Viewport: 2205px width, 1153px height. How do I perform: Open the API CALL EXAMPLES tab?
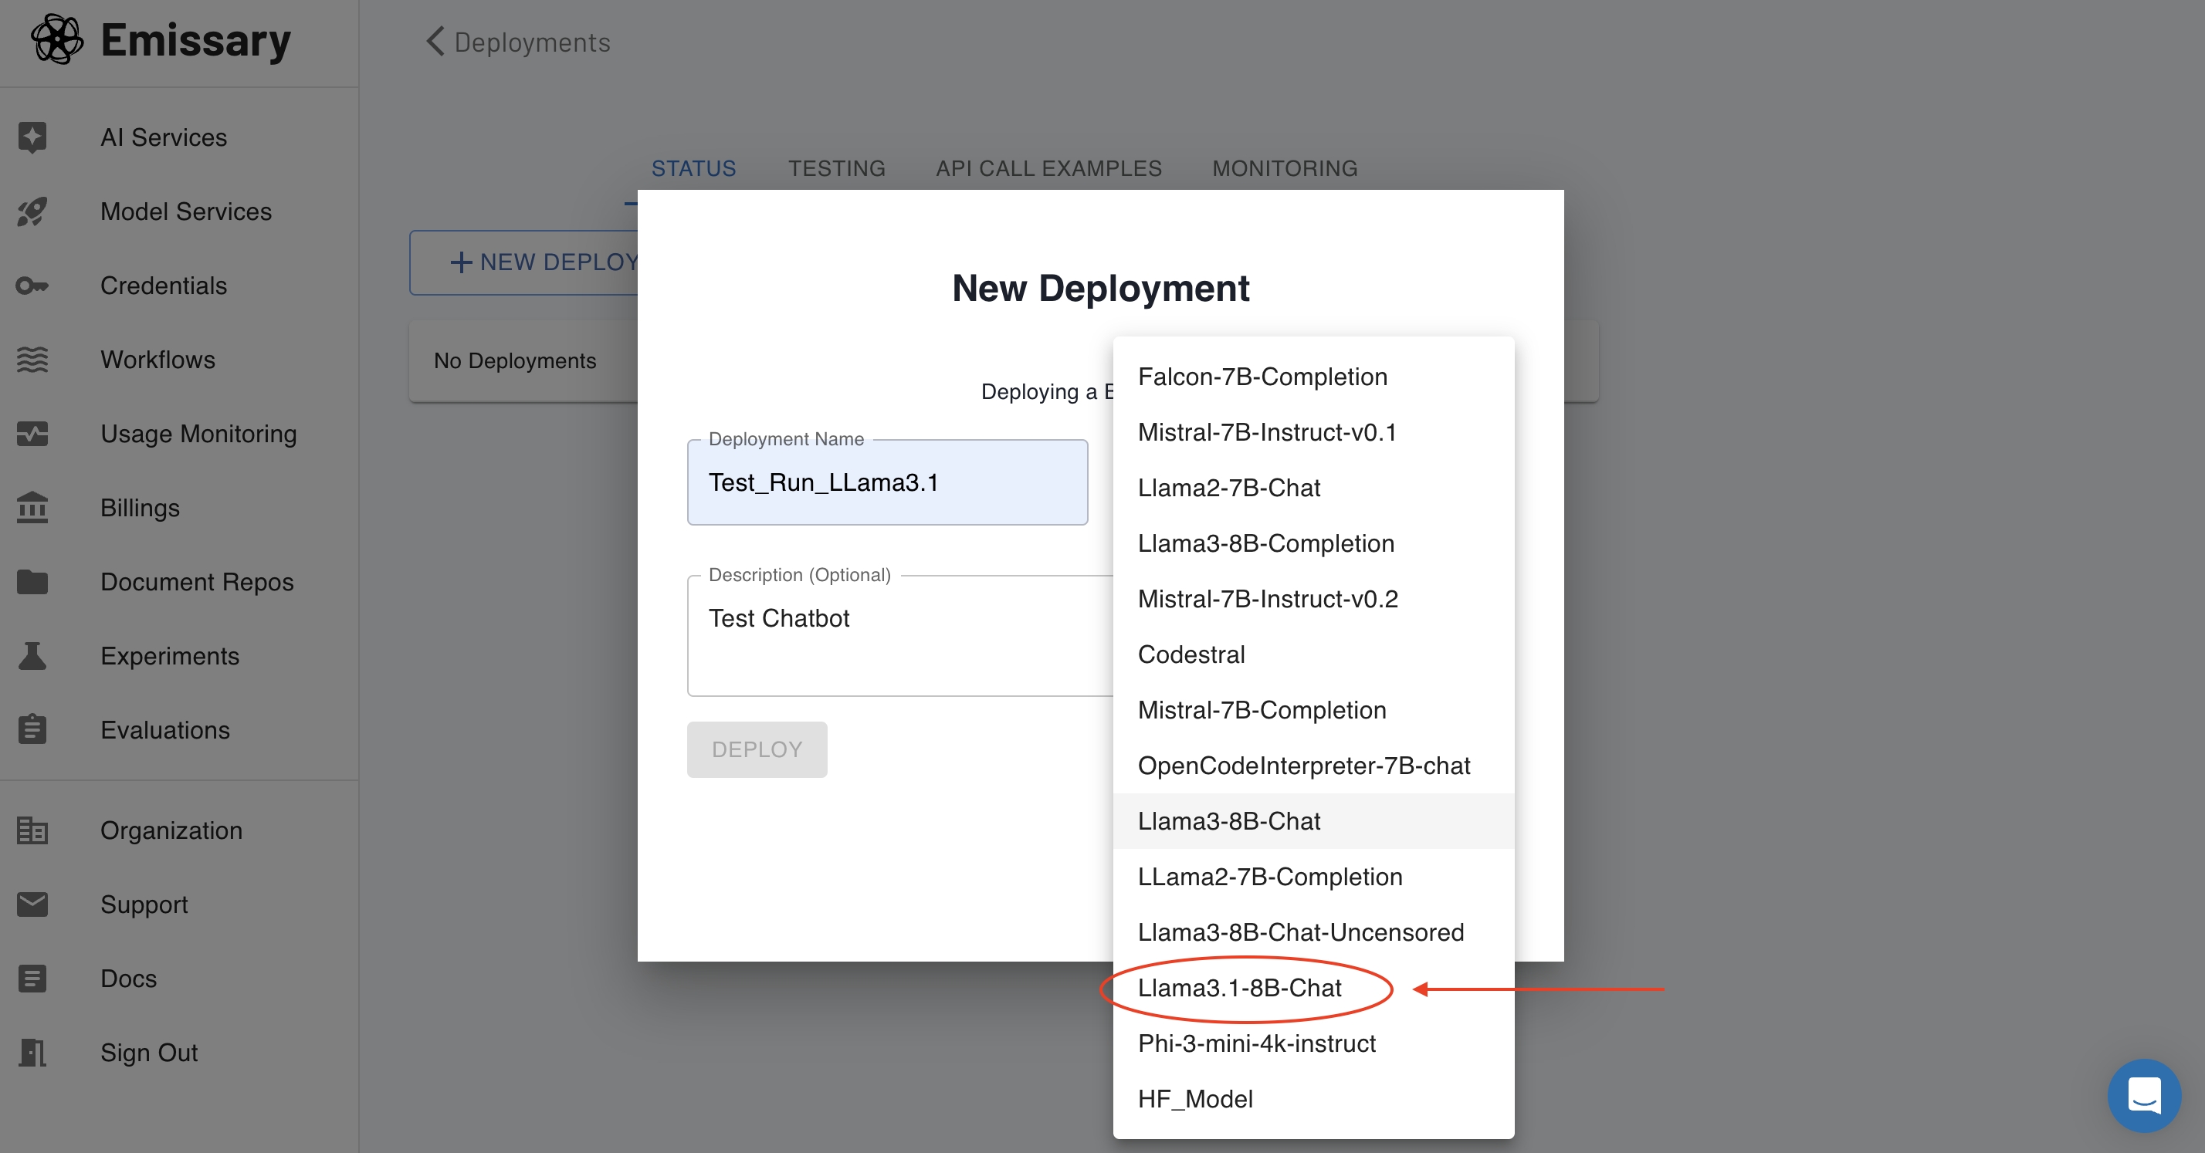point(1048,168)
